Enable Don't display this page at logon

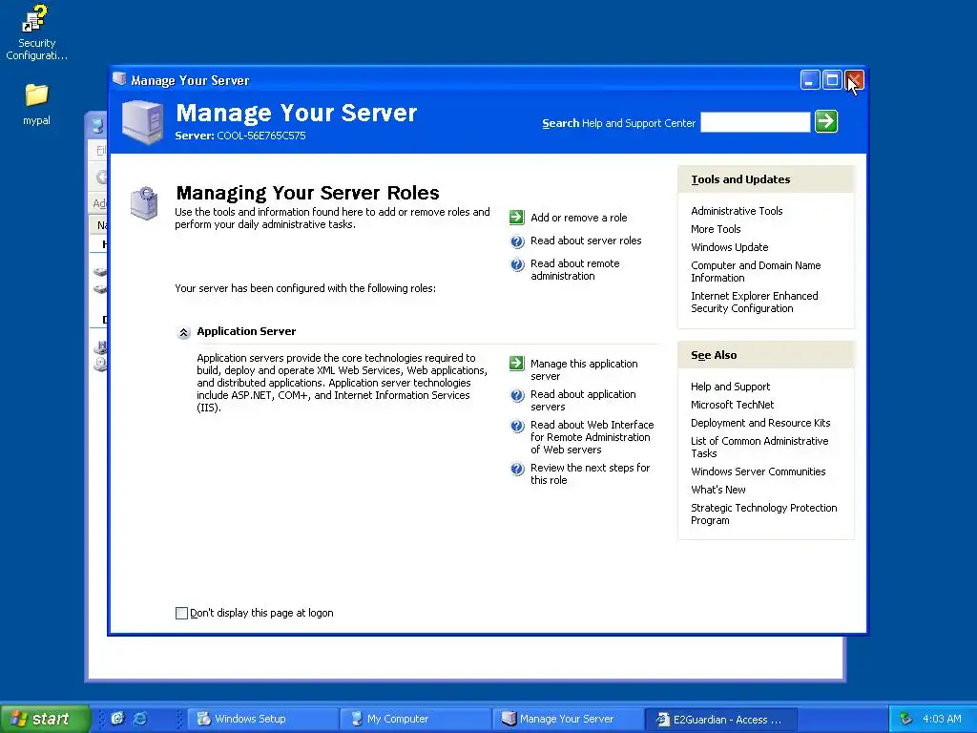(x=181, y=614)
